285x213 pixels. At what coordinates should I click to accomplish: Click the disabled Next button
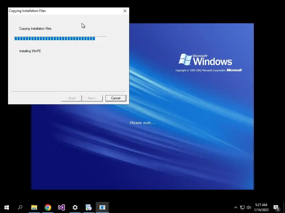[x=92, y=98]
